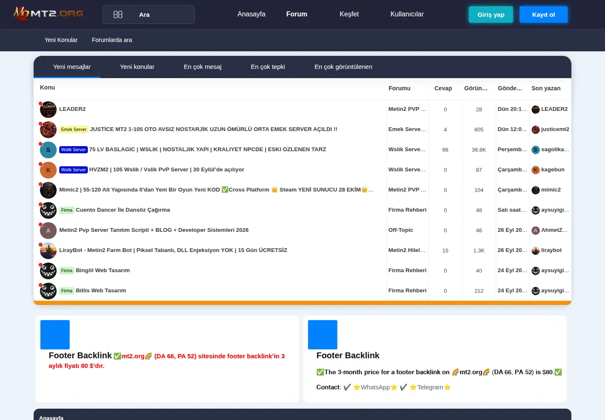This screenshot has width=605, height=420.
Task: Click the Giriş yap button
Action: [x=491, y=15]
